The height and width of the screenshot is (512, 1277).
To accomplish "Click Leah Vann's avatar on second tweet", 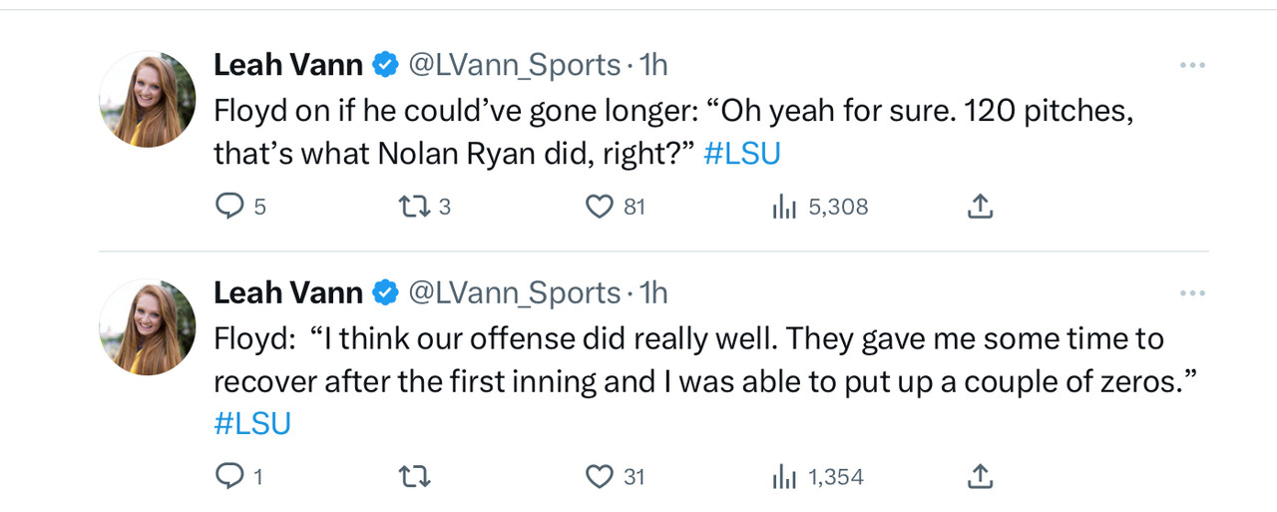I will (148, 326).
